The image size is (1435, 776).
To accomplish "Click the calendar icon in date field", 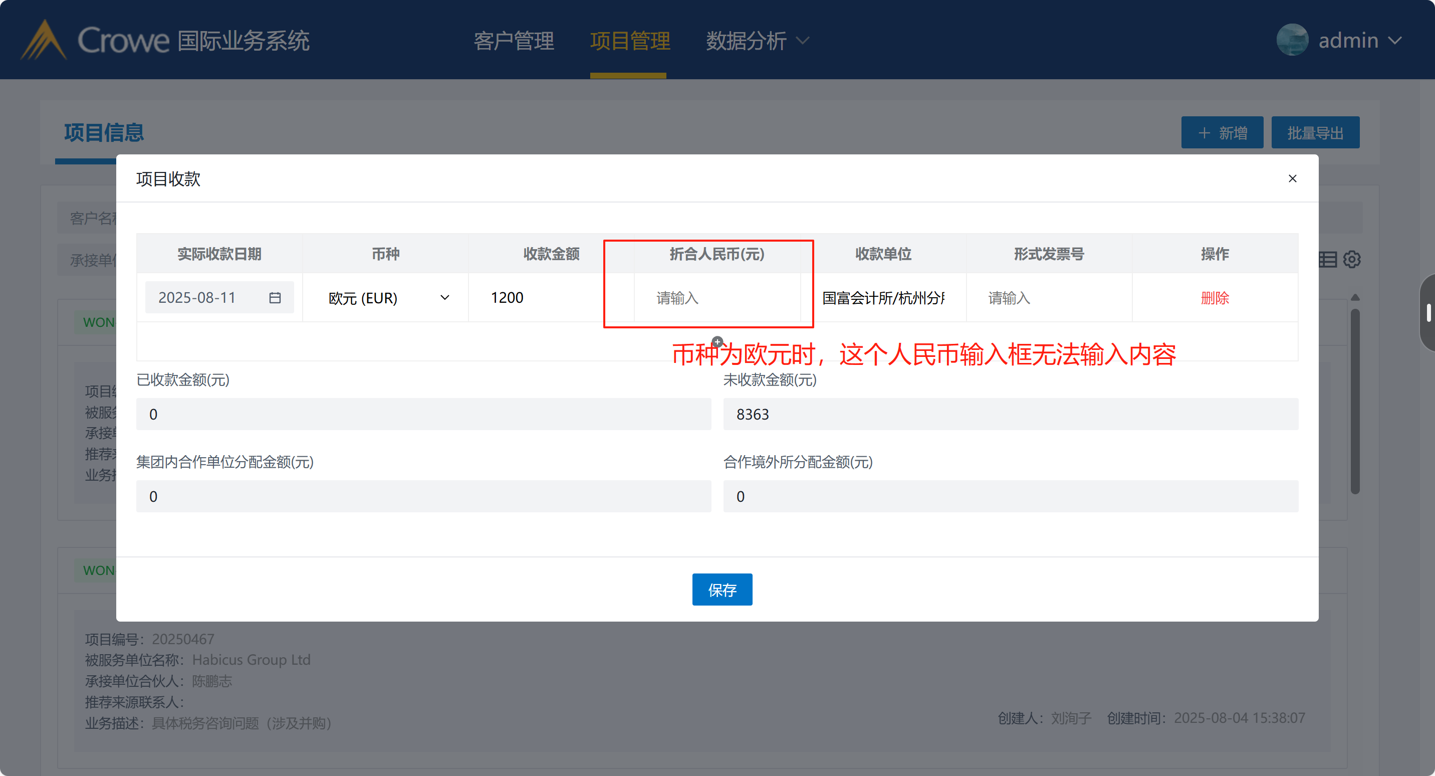I will (x=275, y=298).
